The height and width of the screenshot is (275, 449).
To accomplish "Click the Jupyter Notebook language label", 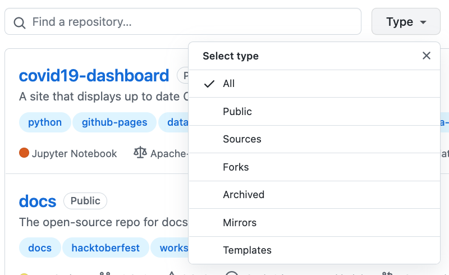I will tap(74, 154).
